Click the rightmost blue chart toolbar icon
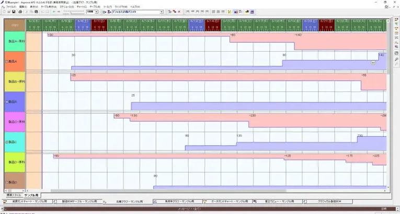 [252, 11]
